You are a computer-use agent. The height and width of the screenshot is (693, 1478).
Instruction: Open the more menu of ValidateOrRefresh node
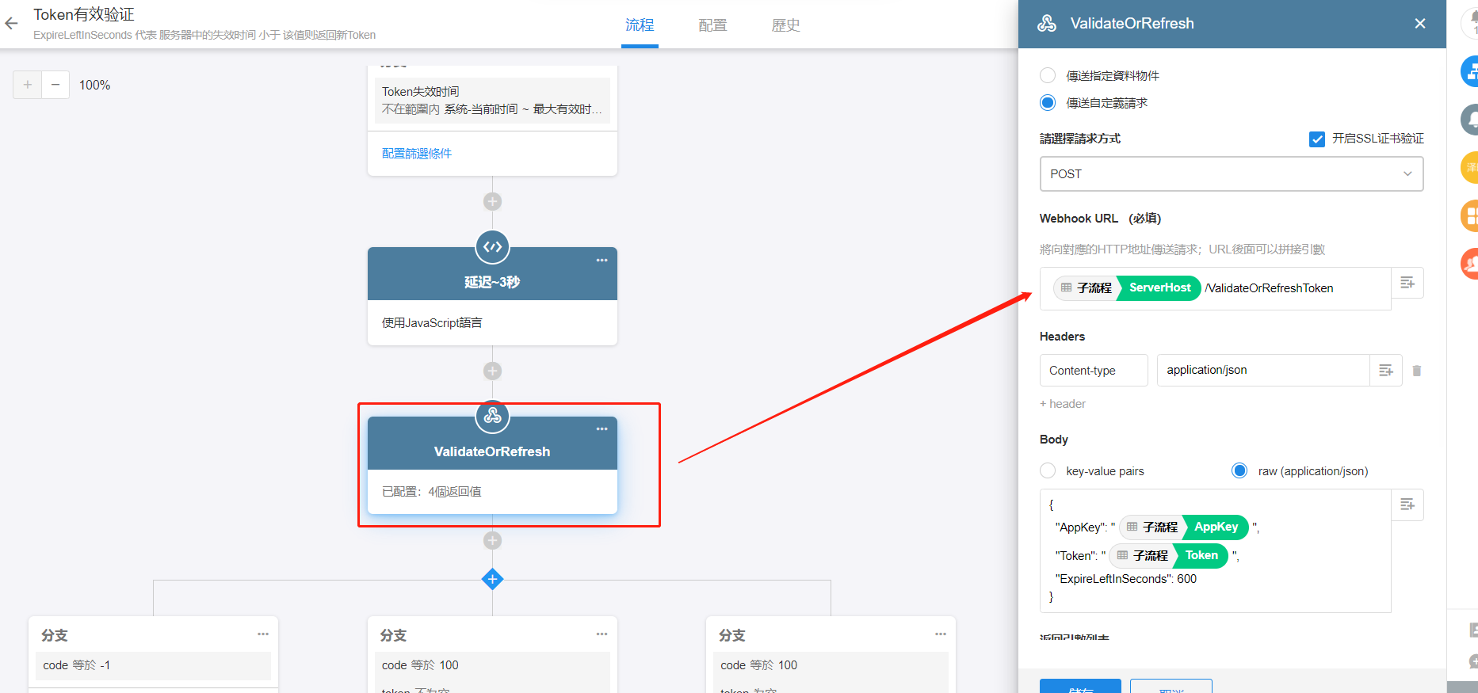click(602, 428)
